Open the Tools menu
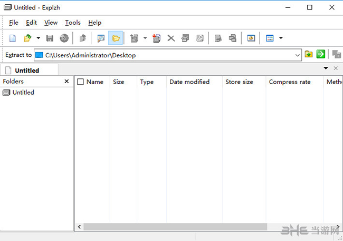The width and height of the screenshot is (343, 241). pos(73,23)
